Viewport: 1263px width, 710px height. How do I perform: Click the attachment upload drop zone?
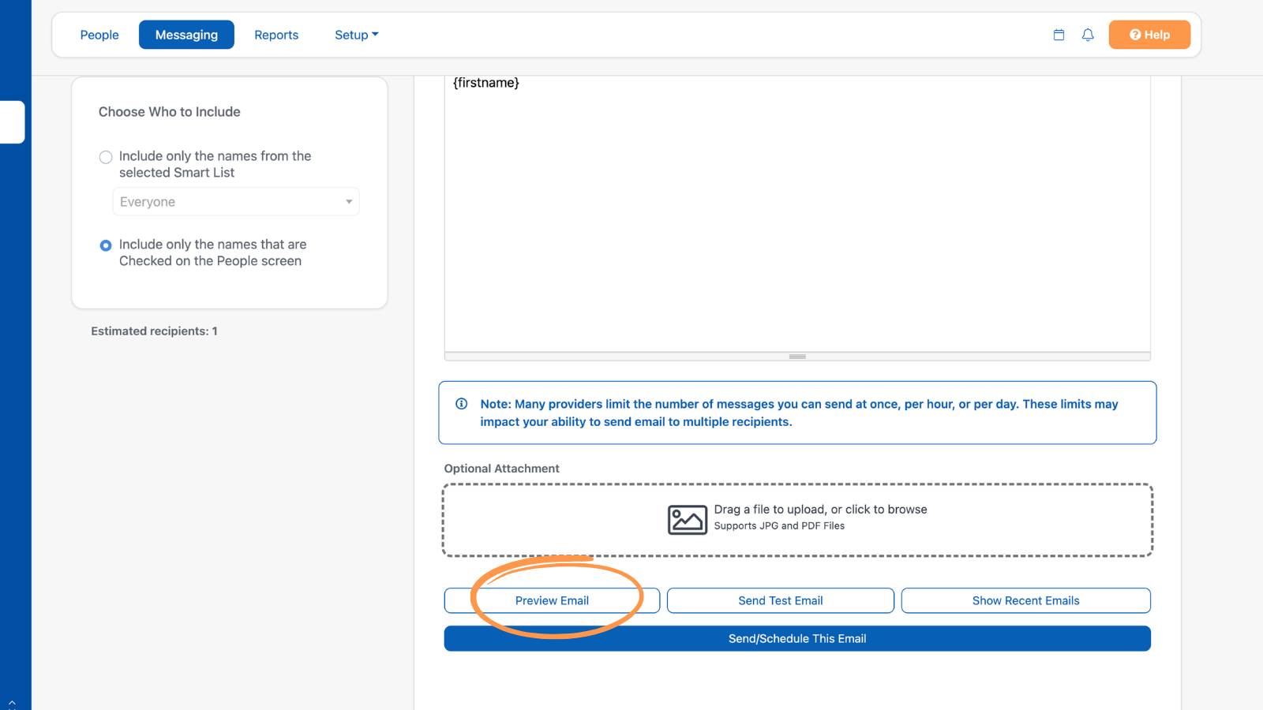point(797,521)
